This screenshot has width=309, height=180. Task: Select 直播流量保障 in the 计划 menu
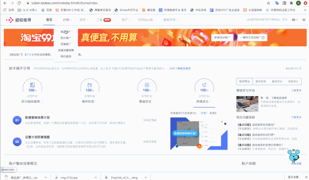(66, 50)
